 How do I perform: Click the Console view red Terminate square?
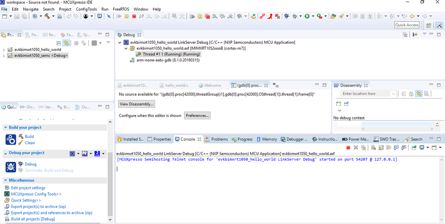348,147
